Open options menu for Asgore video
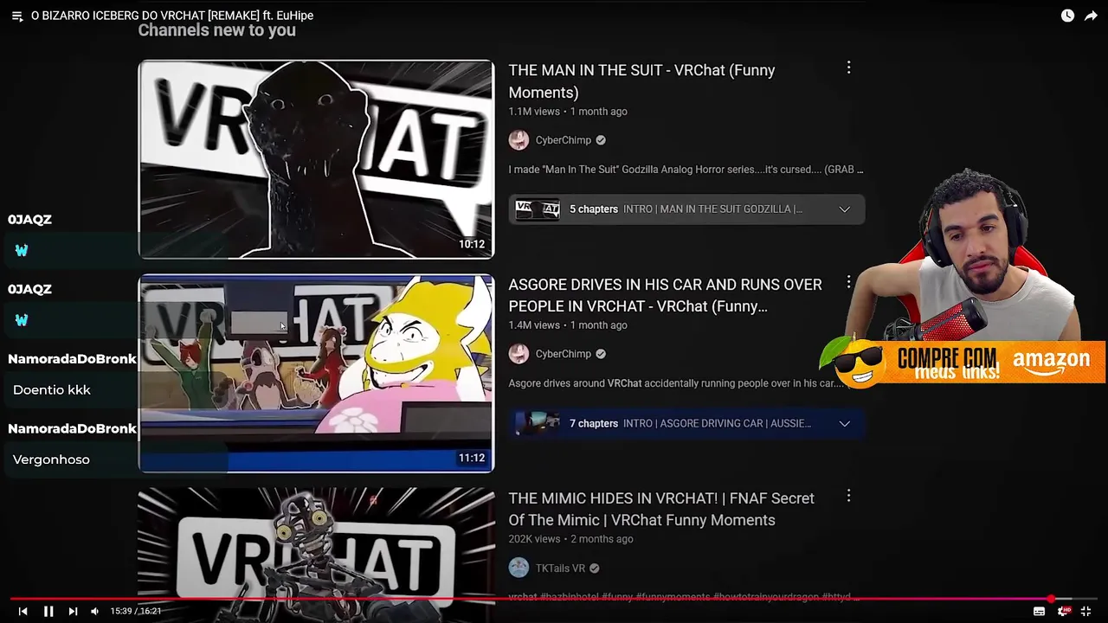1108x623 pixels. (x=848, y=282)
